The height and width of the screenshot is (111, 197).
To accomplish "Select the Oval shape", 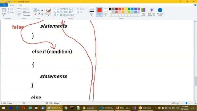I will coord(61,9).
